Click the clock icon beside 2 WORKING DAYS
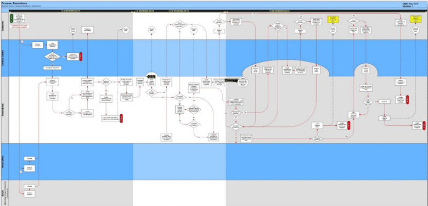428x206 pixels. (x=62, y=11)
